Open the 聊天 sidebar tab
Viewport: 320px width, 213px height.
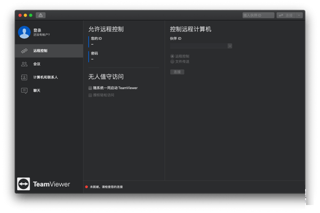[x=49, y=91]
